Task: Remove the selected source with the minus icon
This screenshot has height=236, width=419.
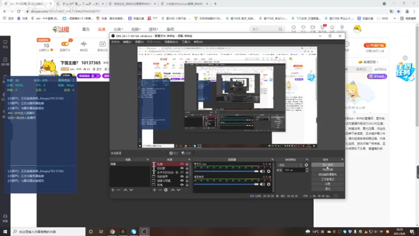Action: point(160,190)
